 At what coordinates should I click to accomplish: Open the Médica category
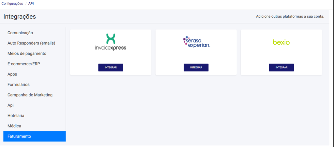(x=14, y=126)
